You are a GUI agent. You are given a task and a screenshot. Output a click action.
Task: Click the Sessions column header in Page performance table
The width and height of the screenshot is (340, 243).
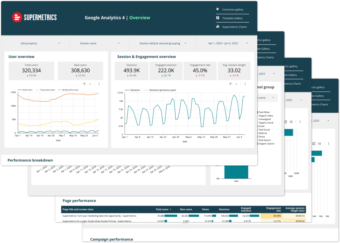(x=224, y=209)
